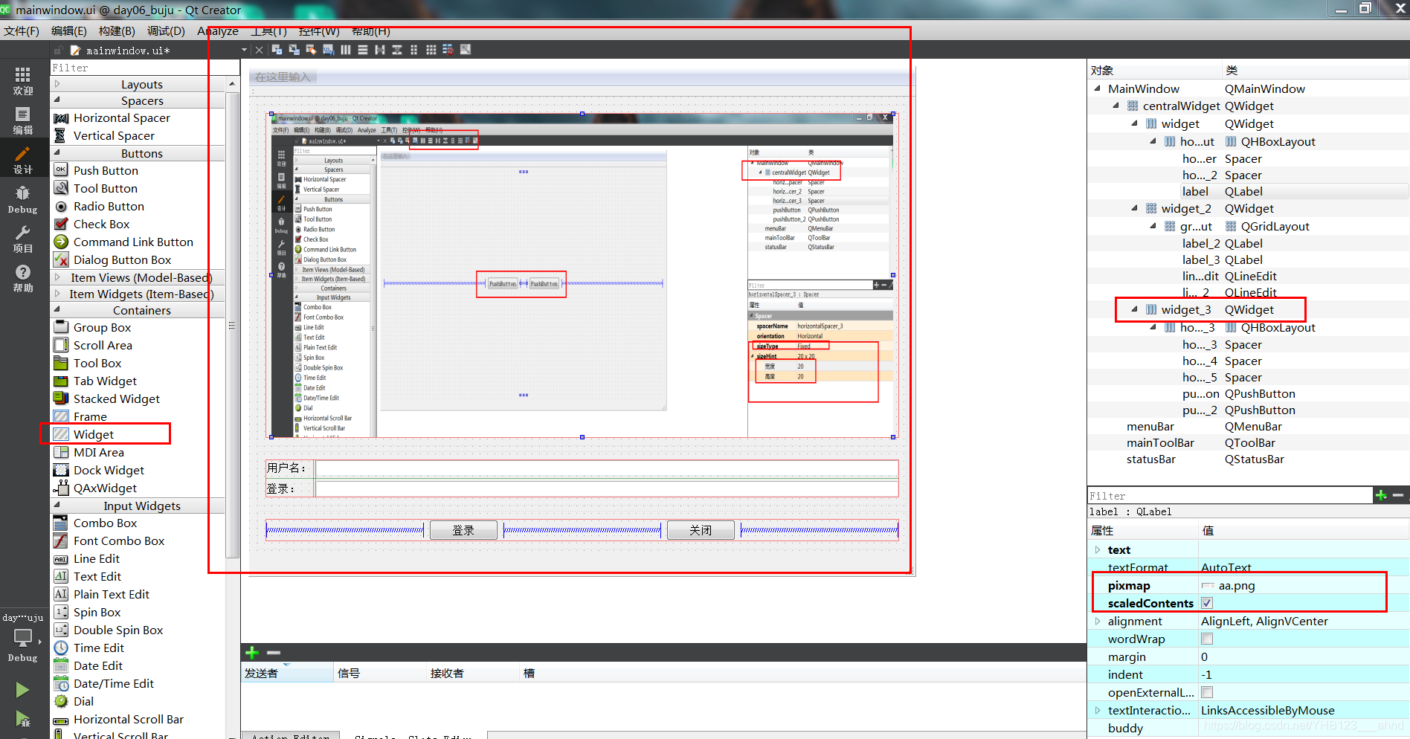The width and height of the screenshot is (1410, 739).
Task: Pick Radio Button in widget box
Action: 109,207
